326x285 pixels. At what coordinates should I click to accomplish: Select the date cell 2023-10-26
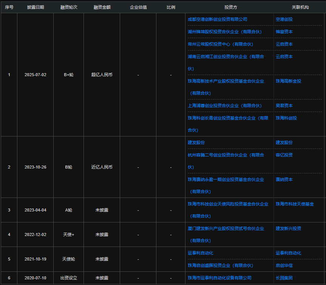tap(36, 167)
